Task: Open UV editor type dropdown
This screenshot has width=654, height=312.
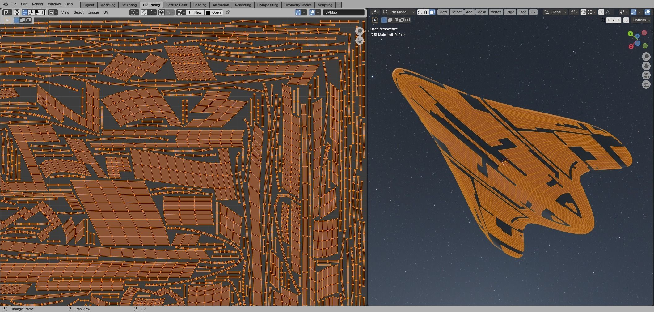Action: 7,12
